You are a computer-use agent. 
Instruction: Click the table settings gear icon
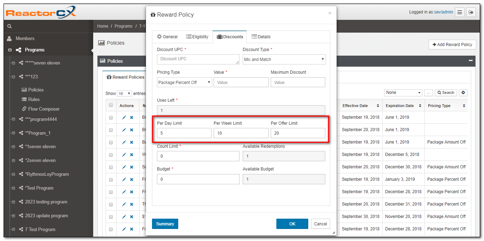click(463, 93)
